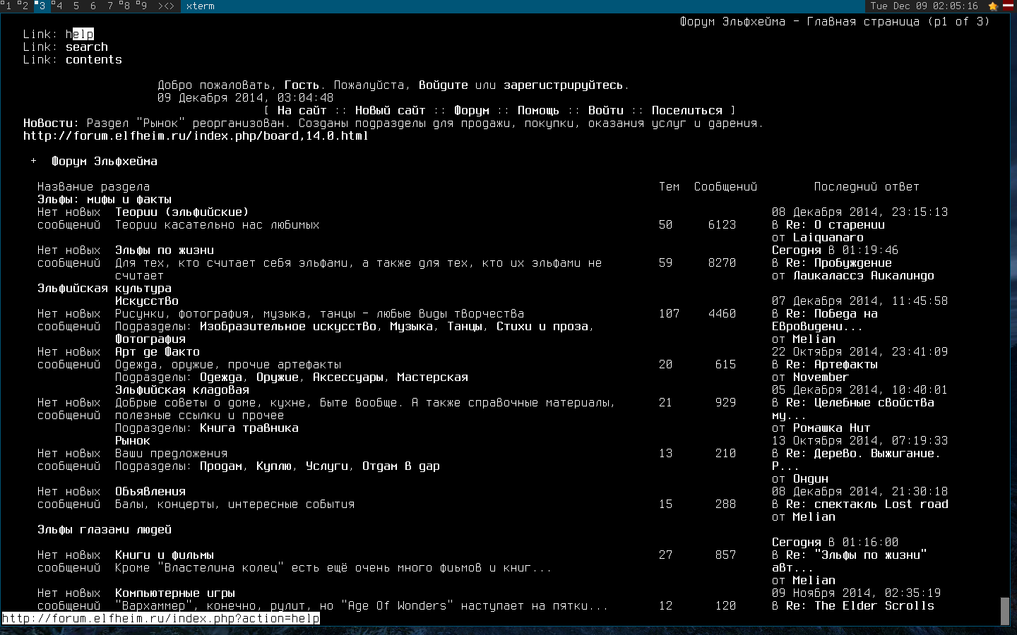View the profile of user Laiquanaro
1017x635 pixels.
coord(828,237)
